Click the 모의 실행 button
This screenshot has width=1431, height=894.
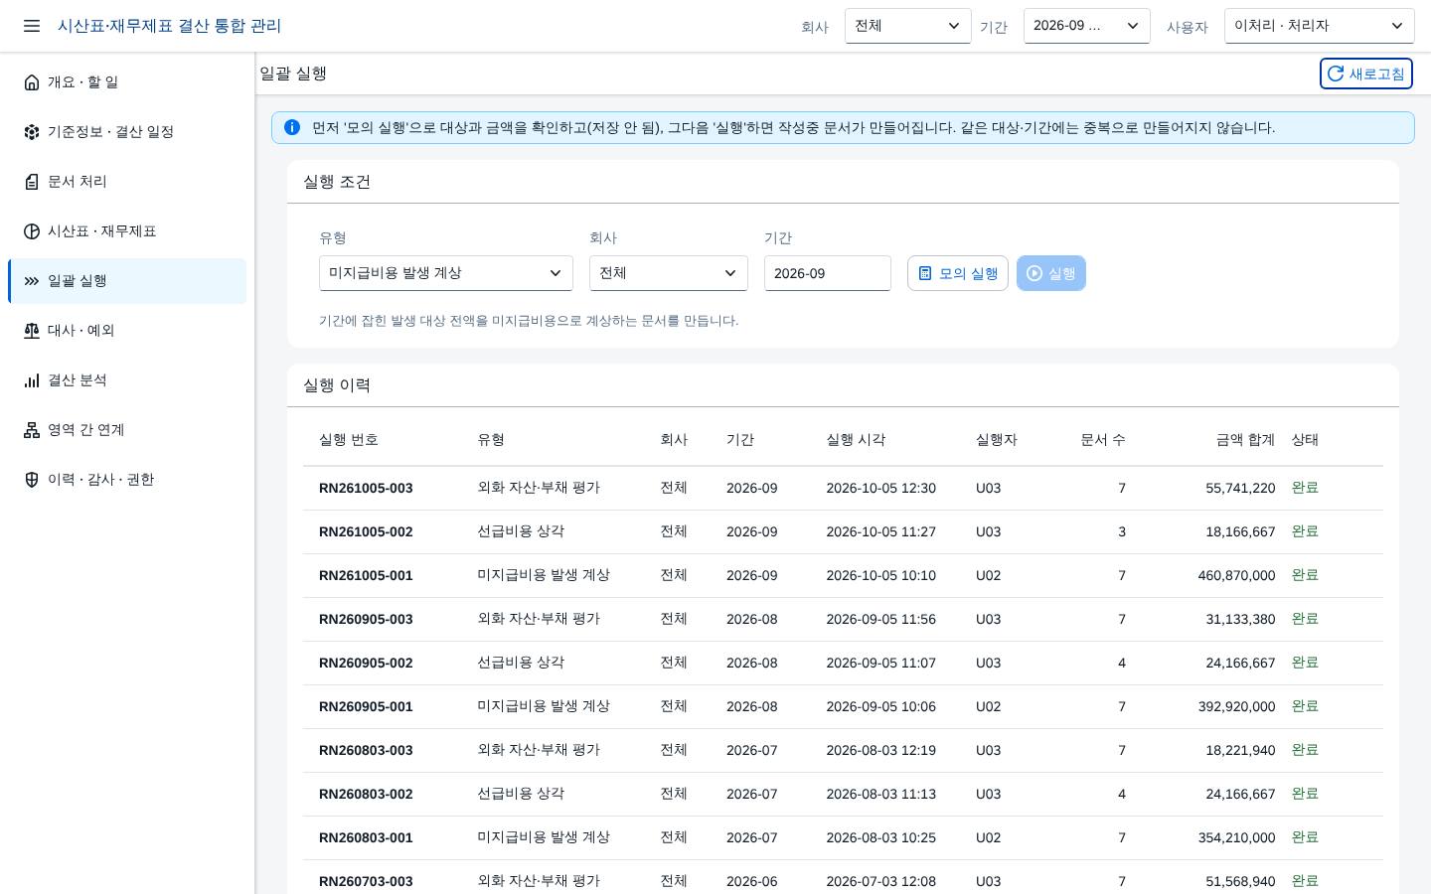pos(958,273)
